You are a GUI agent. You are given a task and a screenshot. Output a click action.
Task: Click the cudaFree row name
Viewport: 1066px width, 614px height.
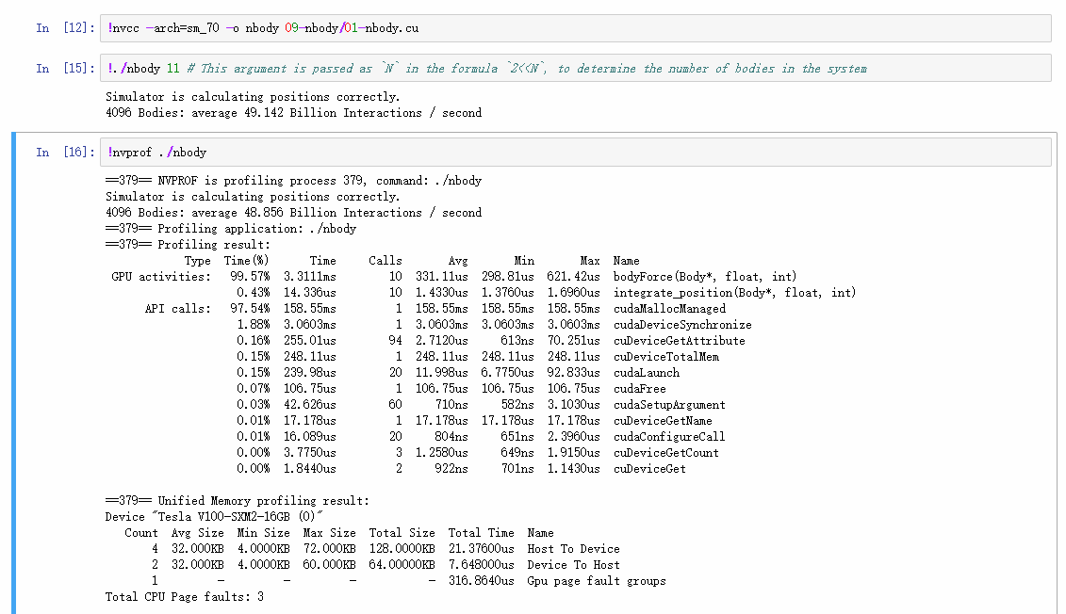(x=639, y=389)
